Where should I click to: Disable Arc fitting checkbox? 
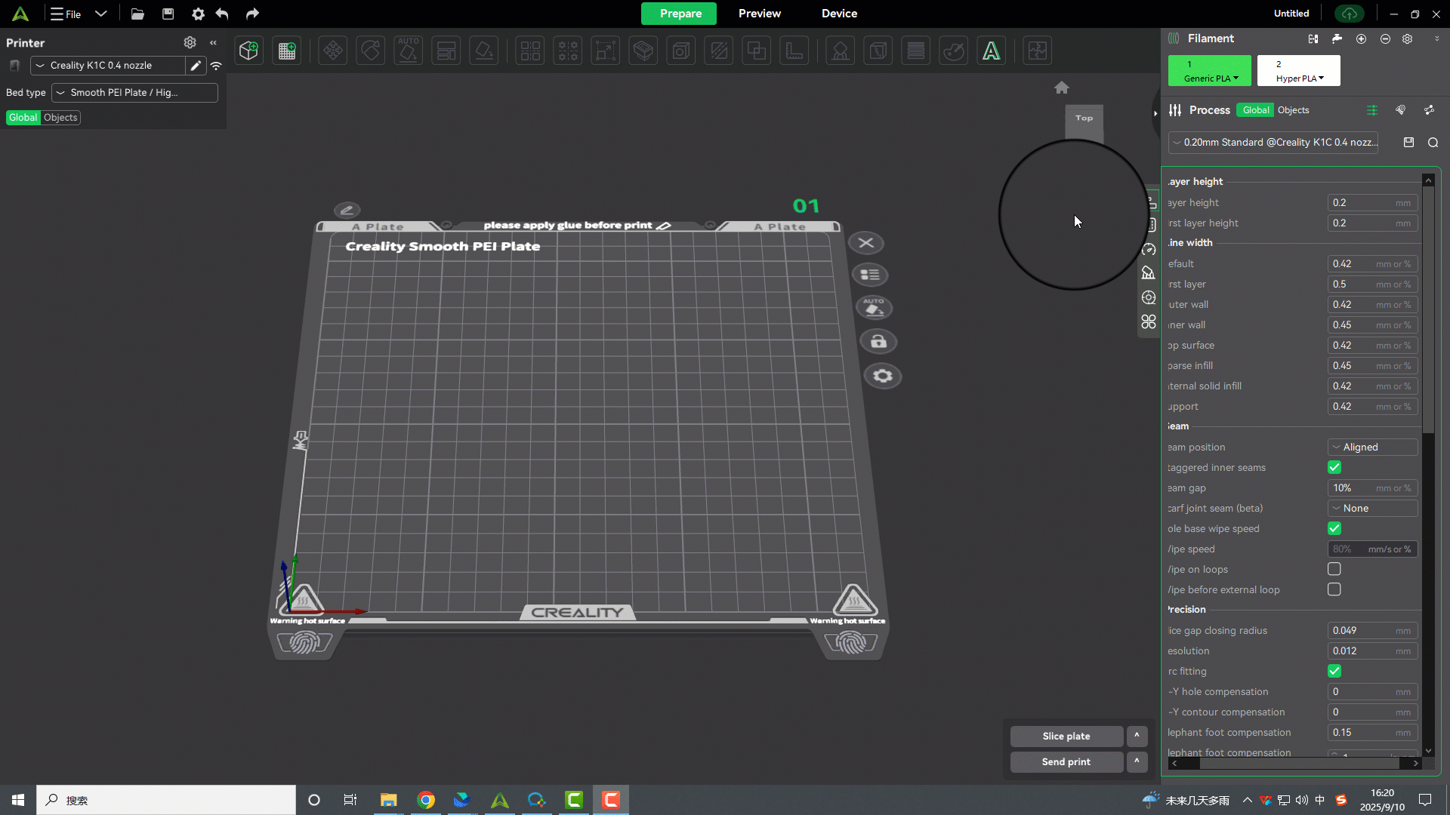click(x=1334, y=671)
